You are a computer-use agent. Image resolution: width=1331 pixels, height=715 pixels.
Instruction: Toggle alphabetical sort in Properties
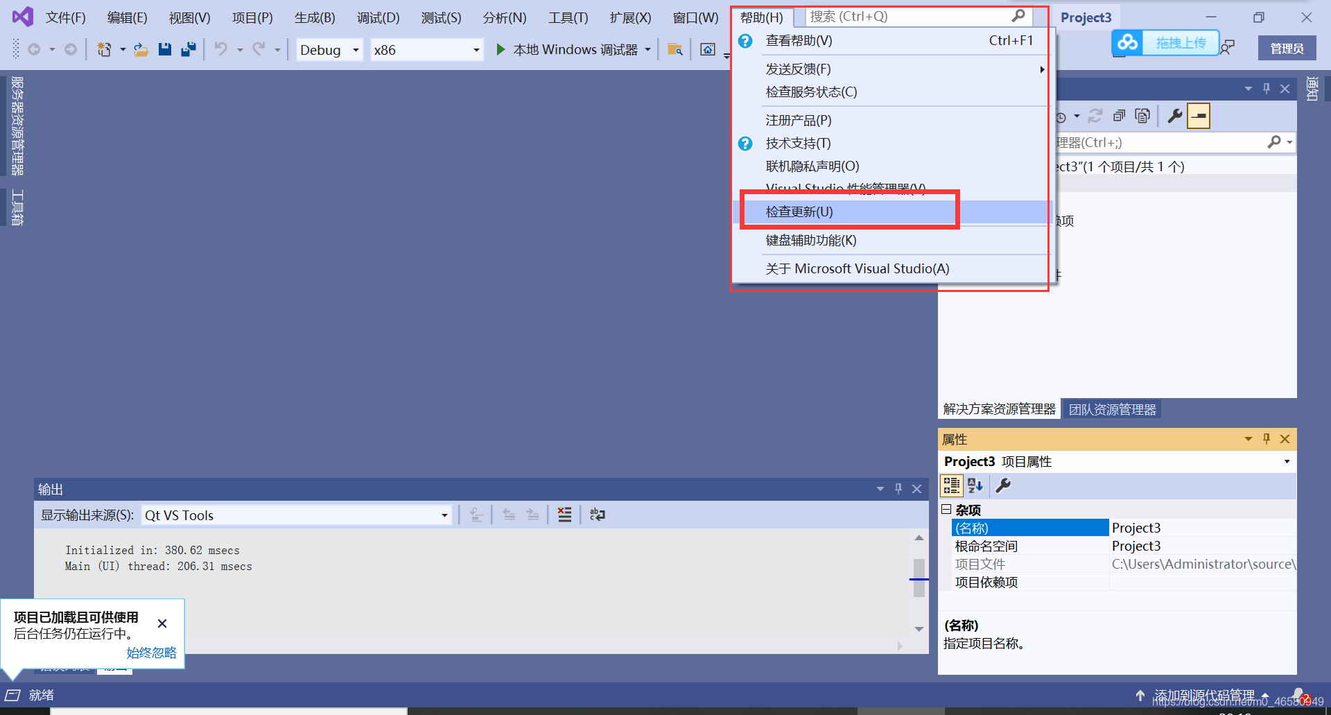click(975, 485)
